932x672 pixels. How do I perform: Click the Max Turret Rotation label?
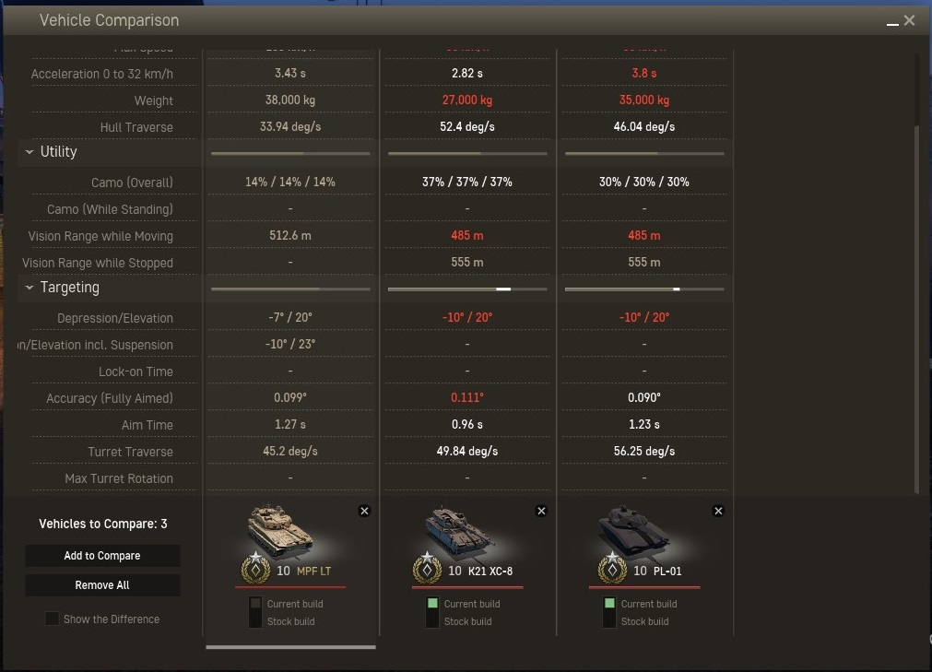(x=119, y=479)
